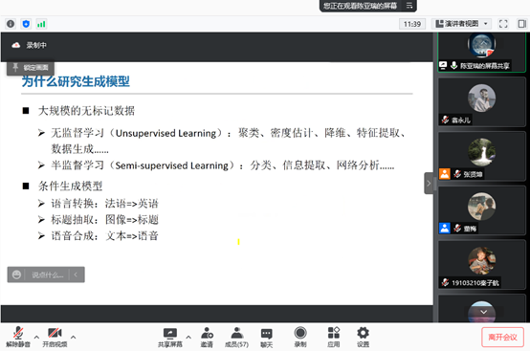Viewport: 530px width, 351px height.
Task: Toggle the side panel layout icon
Action: click(x=522, y=24)
